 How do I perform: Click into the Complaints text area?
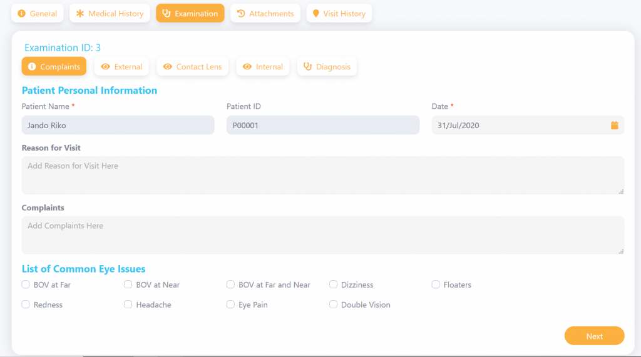(323, 235)
